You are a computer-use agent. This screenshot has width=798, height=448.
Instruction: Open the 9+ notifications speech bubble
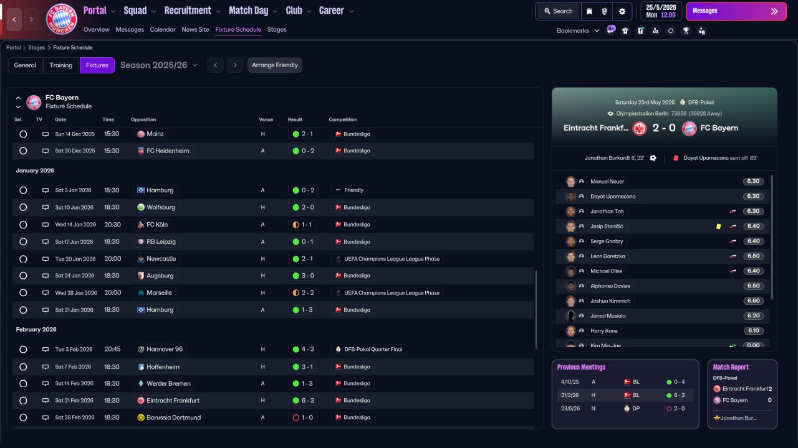[611, 29]
